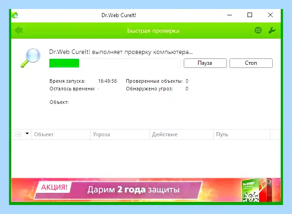Screen dimensions: 292x214
Task: Sort by the Действие column header
Action: point(181,134)
